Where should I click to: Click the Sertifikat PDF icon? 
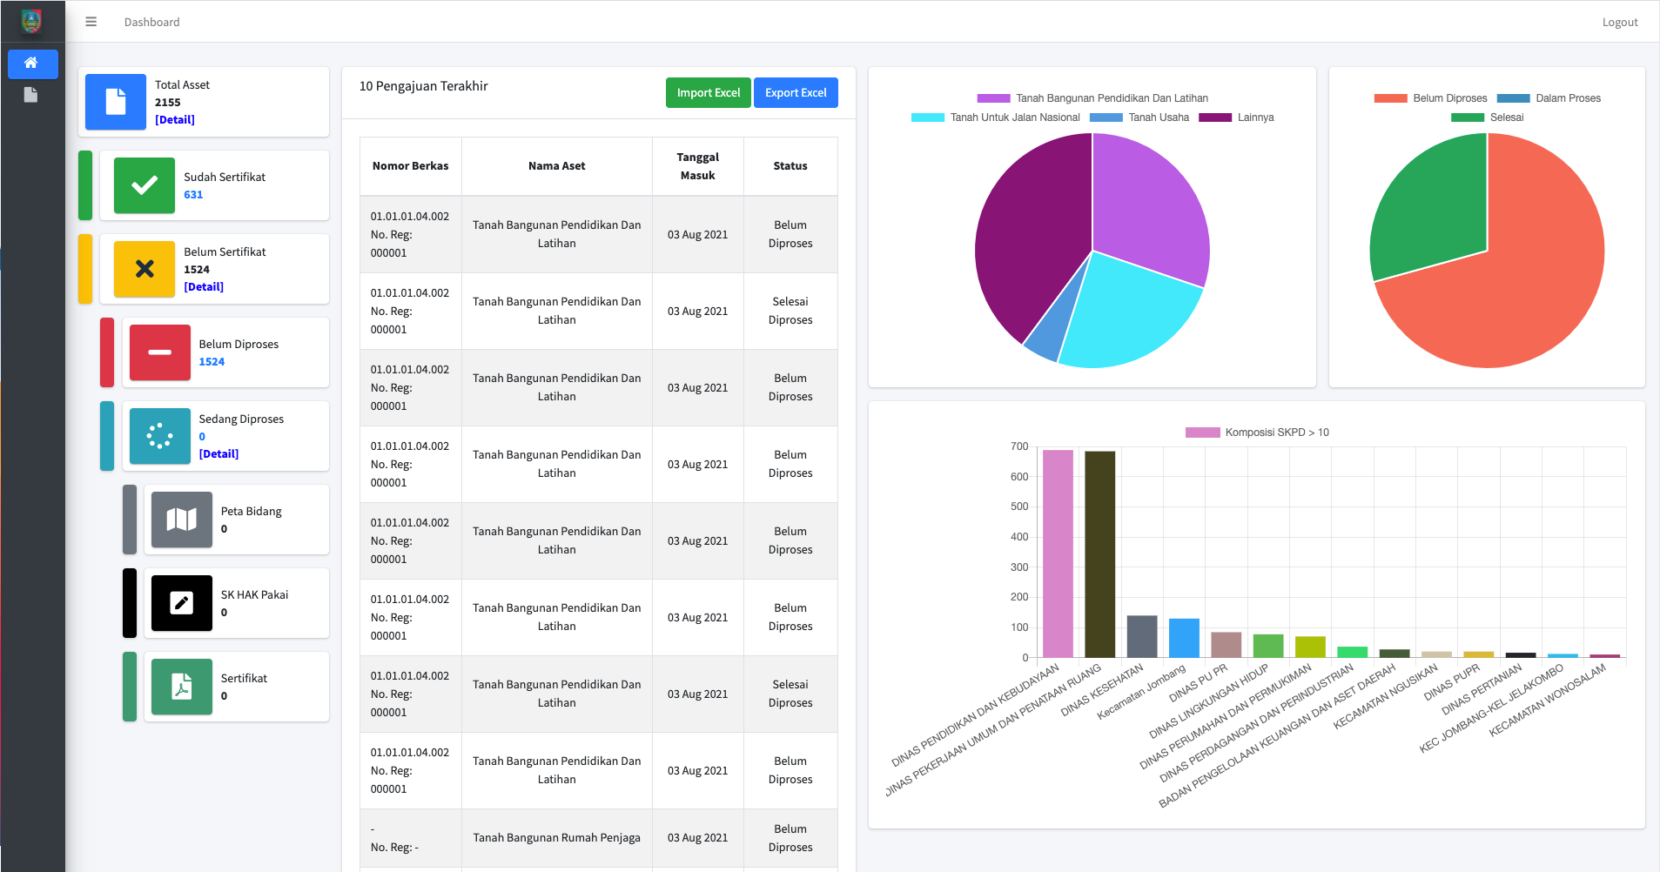coord(181,687)
